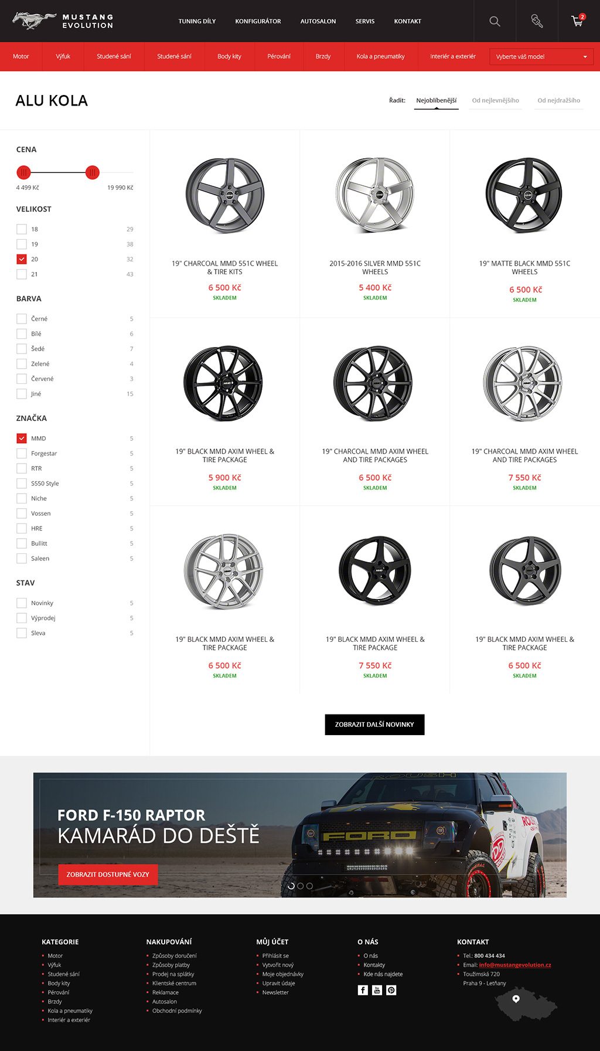Select the first banner carousel dot
The image size is (600, 1051).
click(291, 886)
